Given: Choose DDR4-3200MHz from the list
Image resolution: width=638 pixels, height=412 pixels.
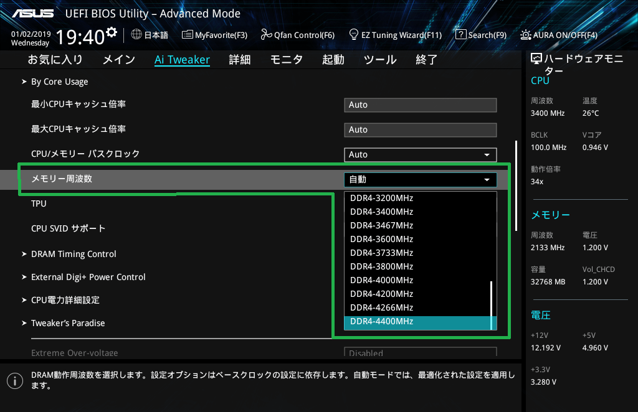Looking at the screenshot, I should [x=417, y=199].
